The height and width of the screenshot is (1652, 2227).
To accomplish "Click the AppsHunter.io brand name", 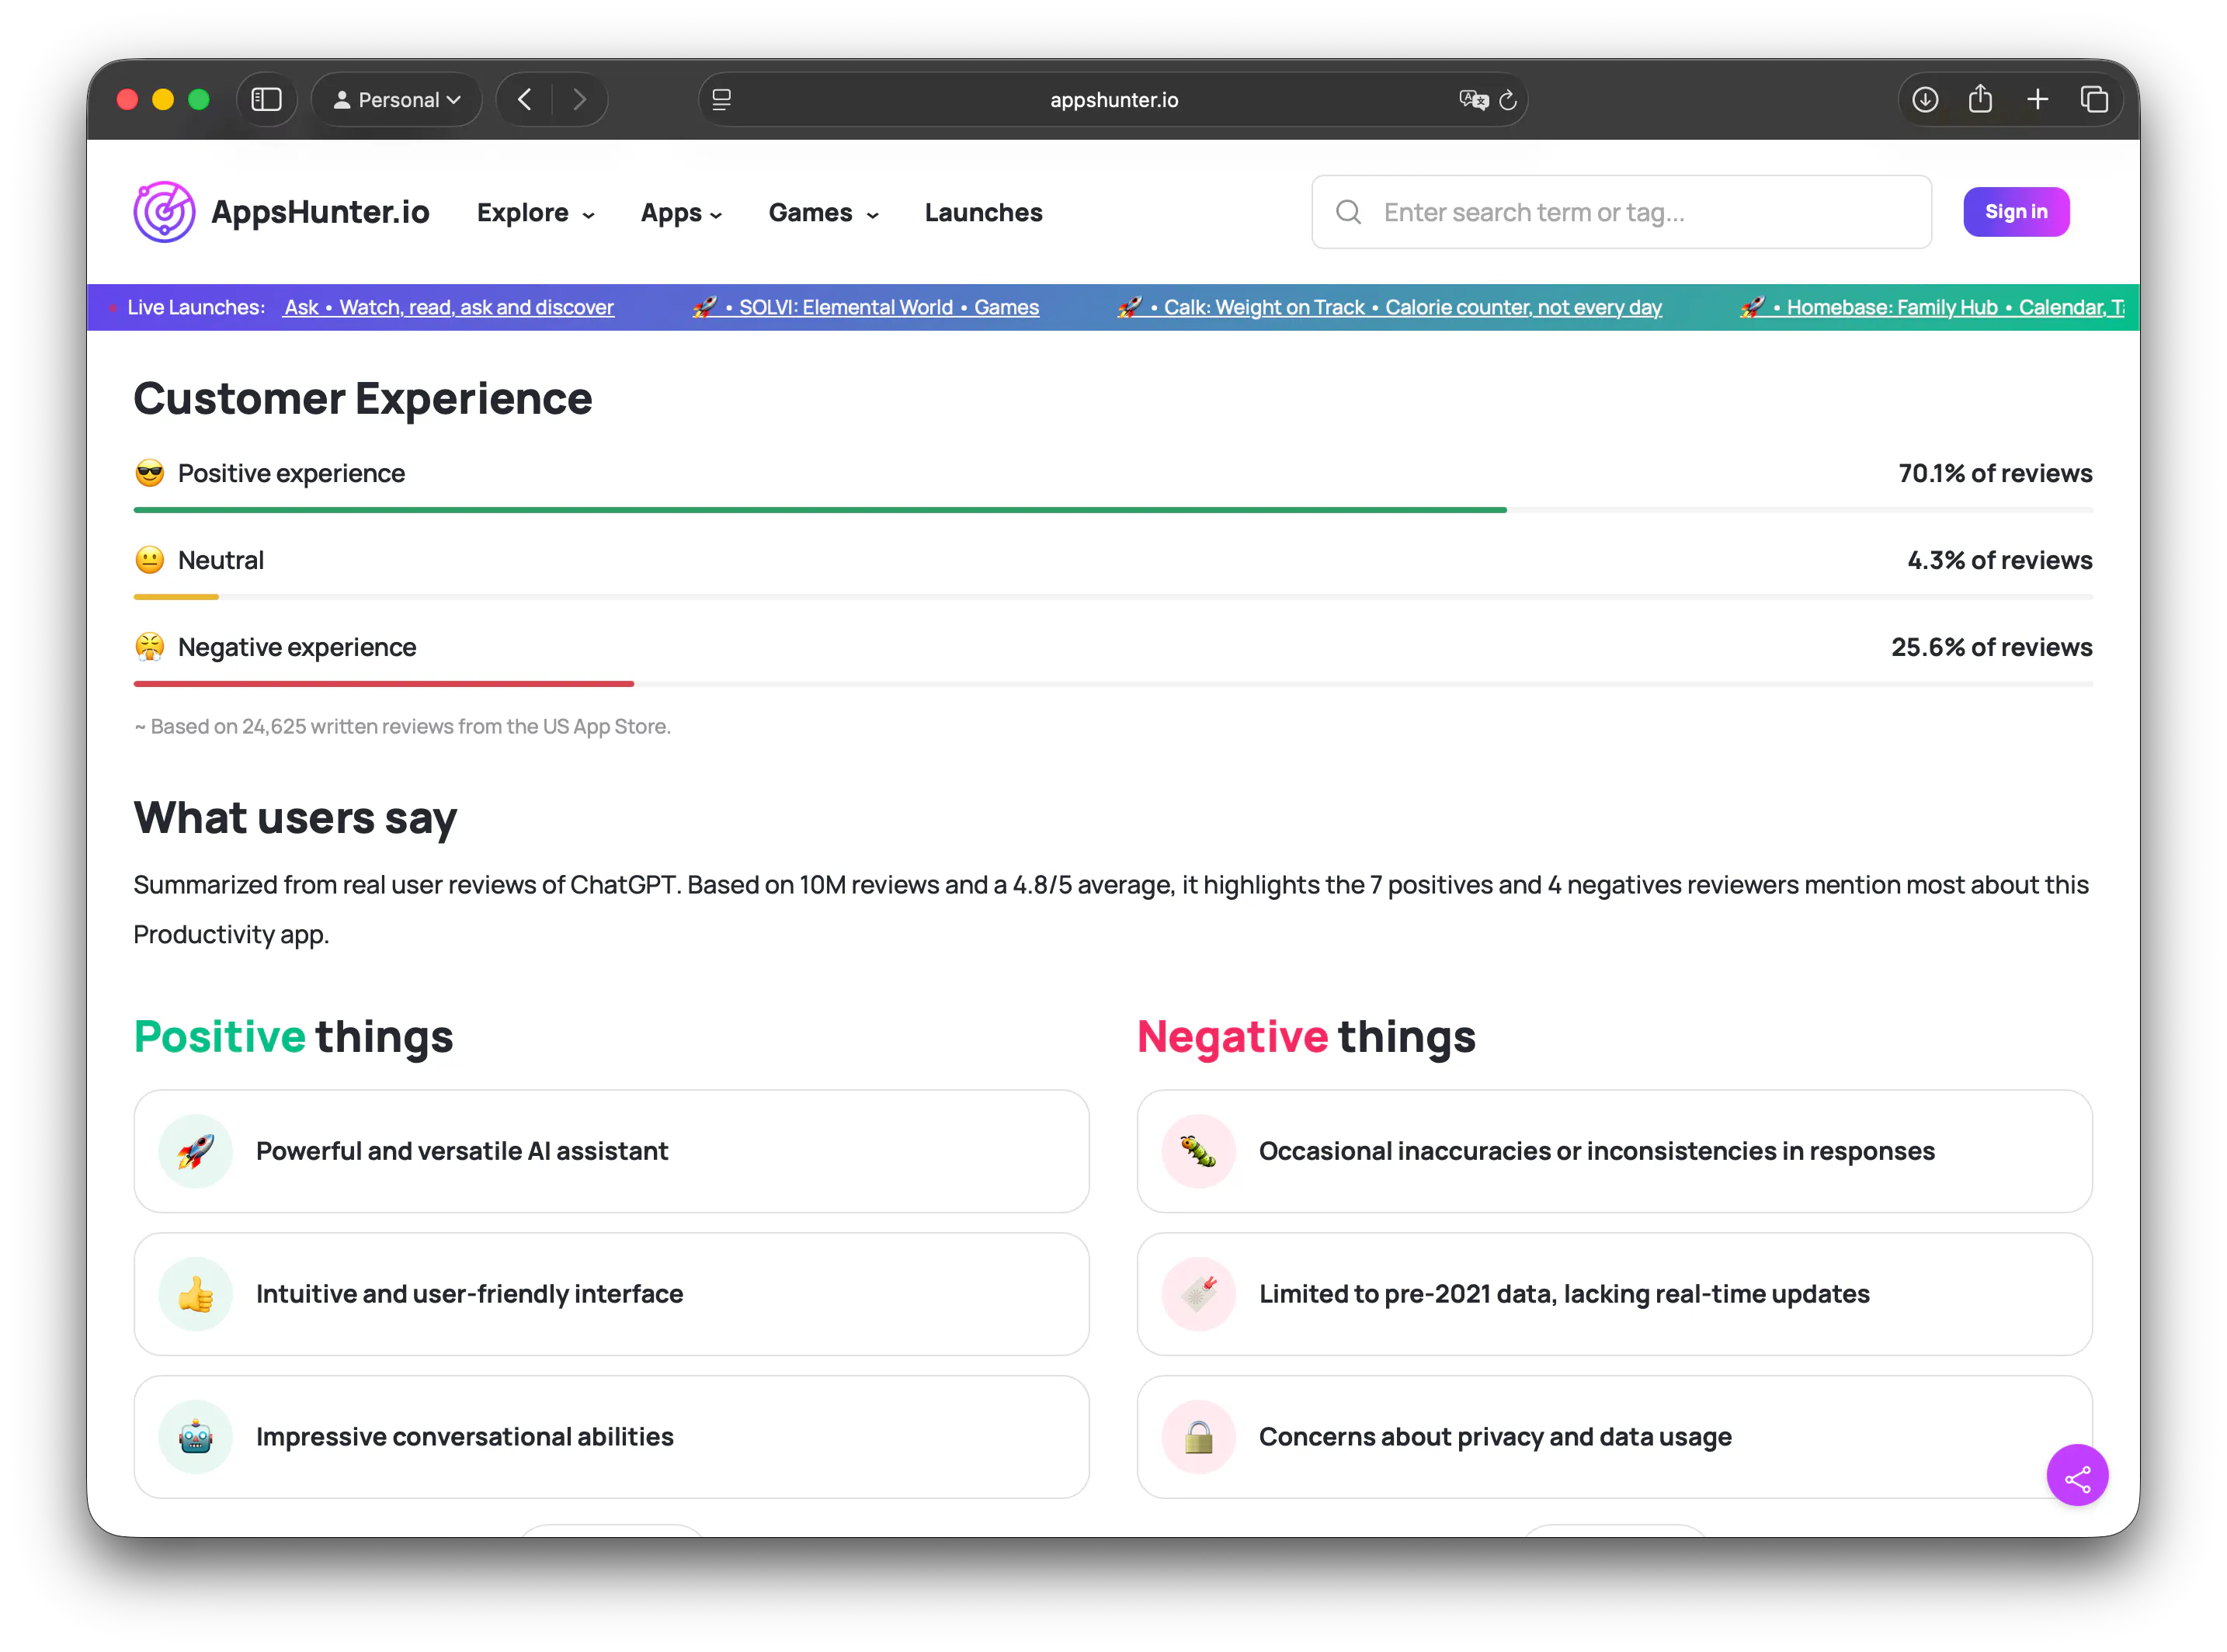I will (320, 212).
